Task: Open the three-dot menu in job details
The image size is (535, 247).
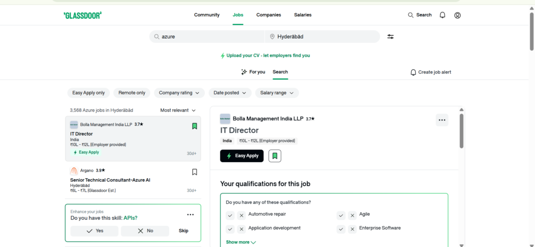Action: pyautogui.click(x=442, y=120)
